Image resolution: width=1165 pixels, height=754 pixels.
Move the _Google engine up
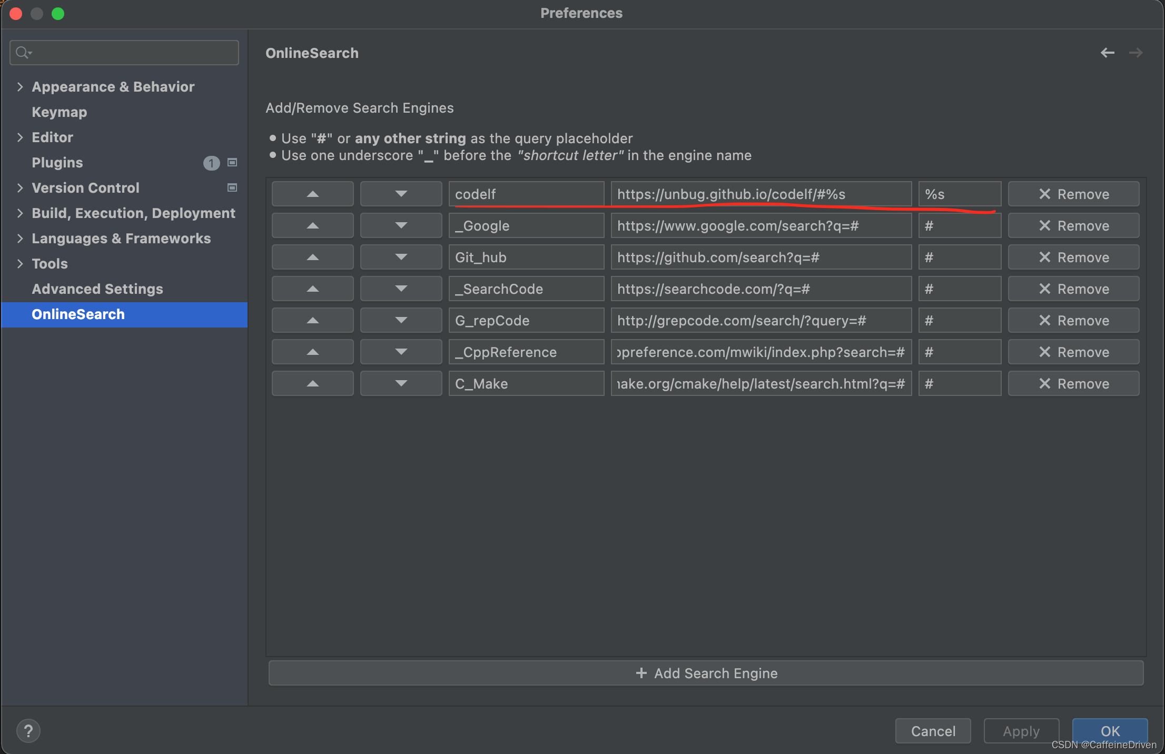pos(312,225)
